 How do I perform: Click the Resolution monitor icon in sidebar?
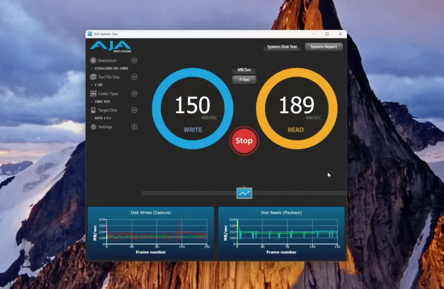pos(93,60)
